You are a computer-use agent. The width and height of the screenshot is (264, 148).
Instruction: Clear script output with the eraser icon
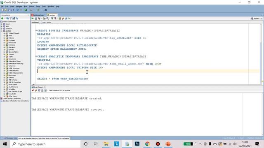[x=36, y=90]
